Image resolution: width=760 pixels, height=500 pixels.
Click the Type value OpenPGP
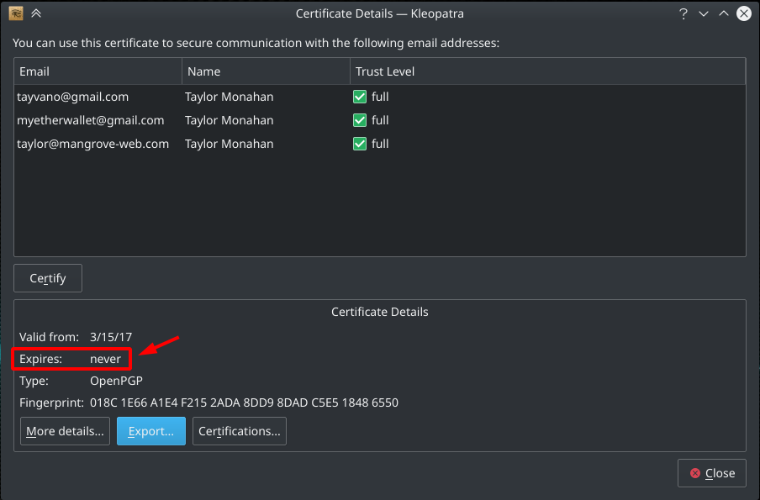pyautogui.click(x=116, y=381)
